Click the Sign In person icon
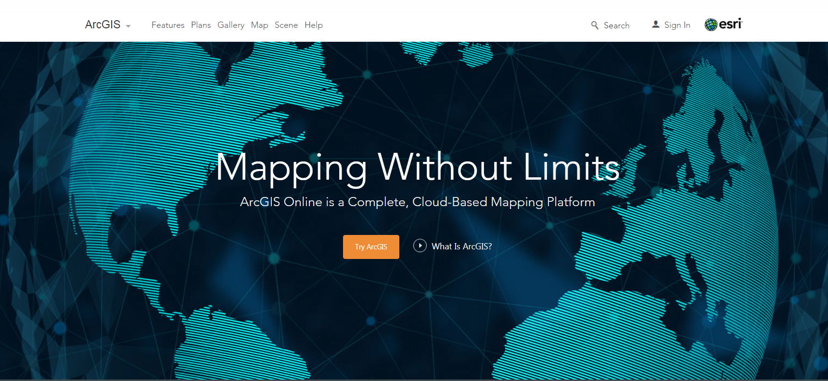Image resolution: width=828 pixels, height=381 pixels. [655, 24]
